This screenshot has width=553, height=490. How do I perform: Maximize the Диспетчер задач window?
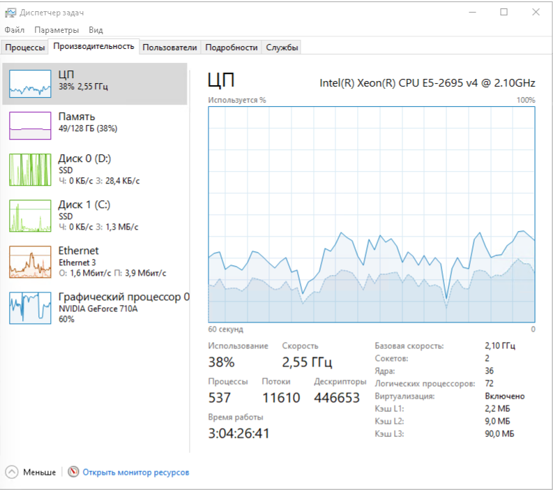504,13
